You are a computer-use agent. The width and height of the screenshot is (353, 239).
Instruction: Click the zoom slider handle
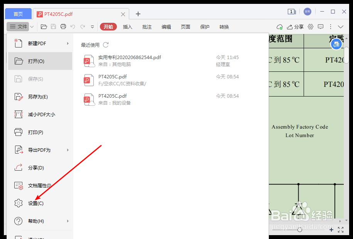click(299, 230)
